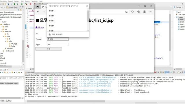Choose 홍길동5 autofill suggestion
The width and height of the screenshot is (185, 104).
click(67, 16)
